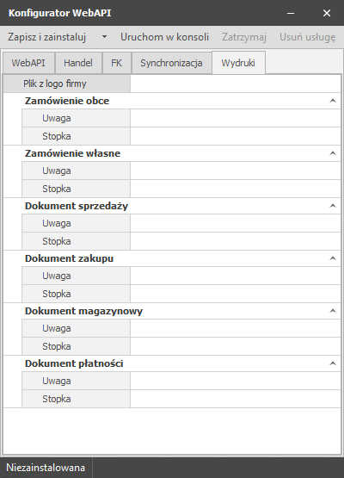
Task: Edit Uwaga field under Zamówienie obce
Action: click(x=236, y=118)
